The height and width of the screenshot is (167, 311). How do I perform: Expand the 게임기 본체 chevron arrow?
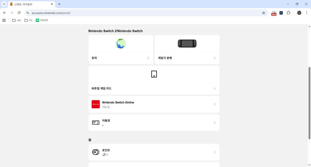214,58
